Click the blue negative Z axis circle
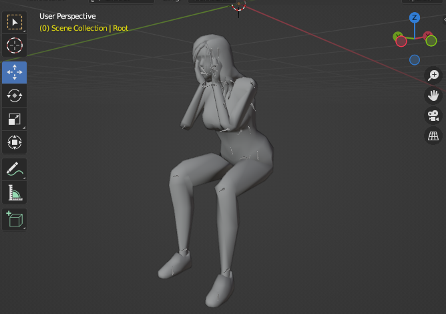The image size is (446, 314). point(415,59)
